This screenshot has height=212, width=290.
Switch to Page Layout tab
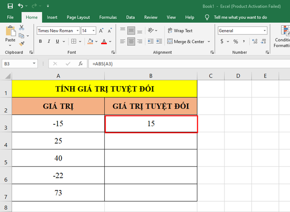click(78, 17)
